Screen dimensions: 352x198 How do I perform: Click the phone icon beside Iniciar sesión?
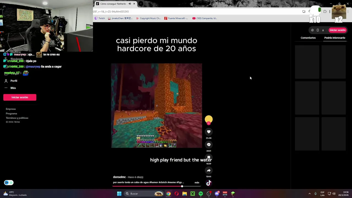pyautogui.click(x=318, y=30)
